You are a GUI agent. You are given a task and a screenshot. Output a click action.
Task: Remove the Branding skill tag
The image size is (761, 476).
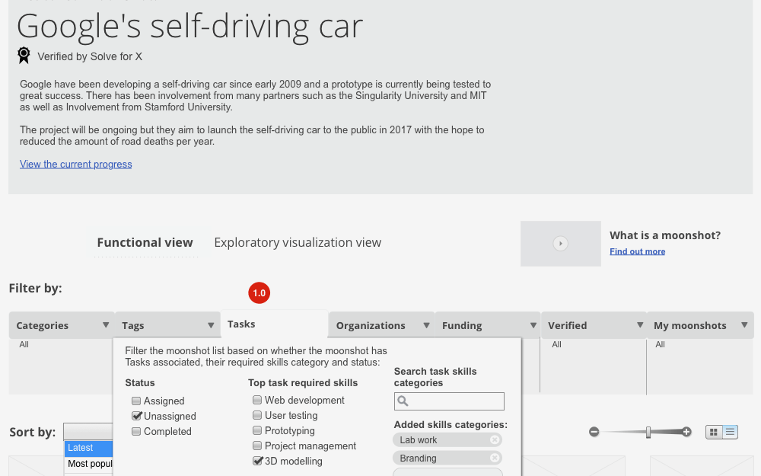(495, 458)
